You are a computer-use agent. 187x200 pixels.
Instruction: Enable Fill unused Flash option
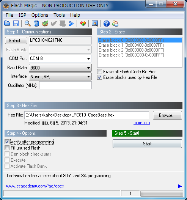pyautogui.click(x=7, y=148)
